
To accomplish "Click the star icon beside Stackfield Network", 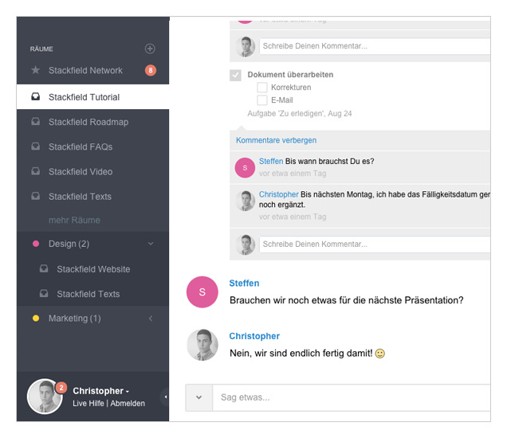I will click(x=36, y=70).
